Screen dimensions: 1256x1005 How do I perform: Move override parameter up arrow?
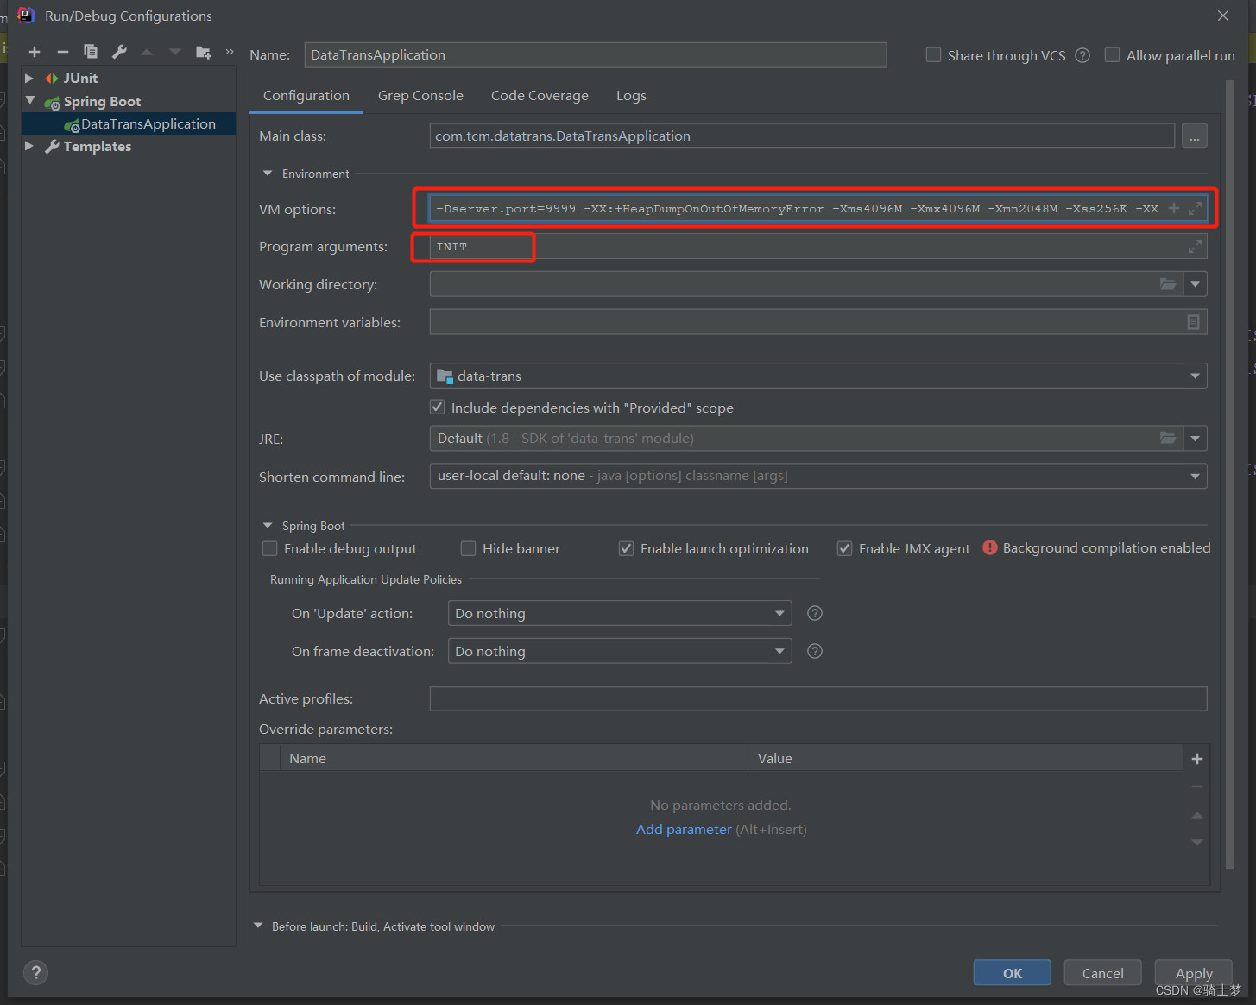(1197, 815)
